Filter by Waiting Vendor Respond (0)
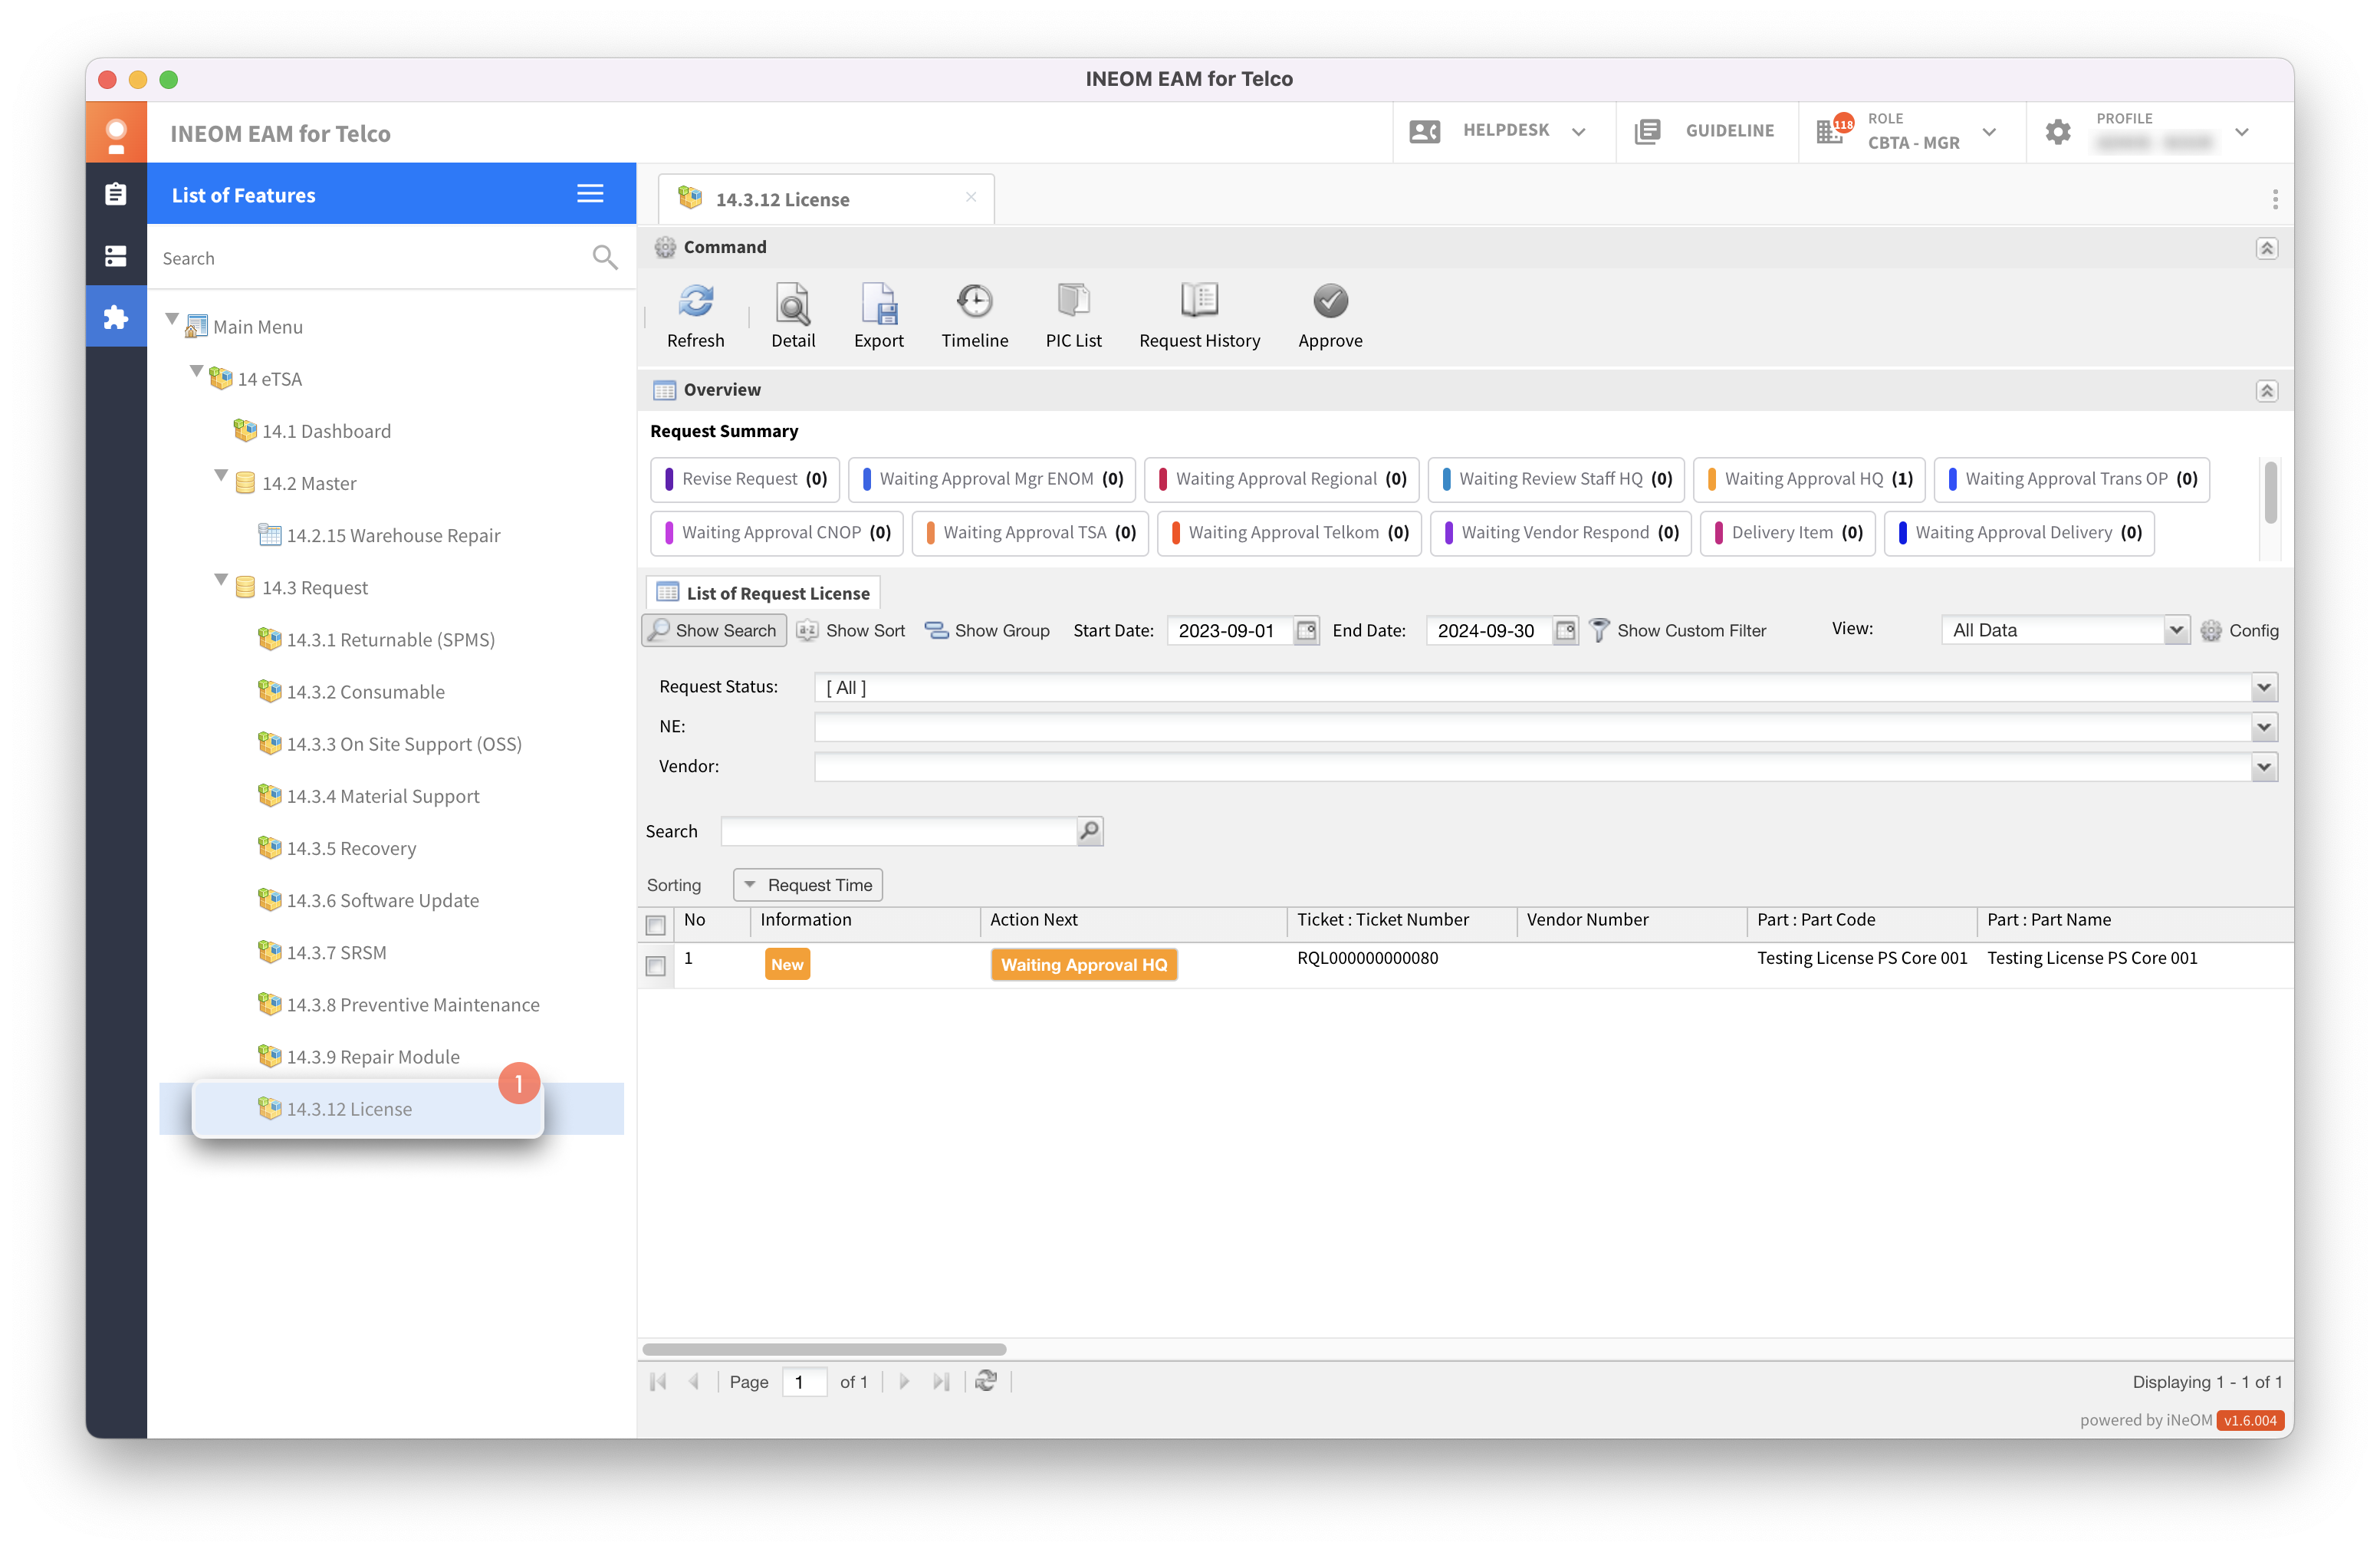2380x1552 pixels. point(1561,532)
